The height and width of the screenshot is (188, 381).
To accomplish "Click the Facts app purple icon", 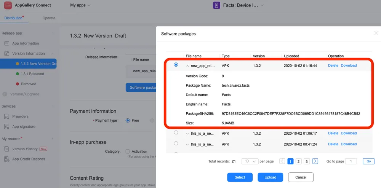I will [x=216, y=5].
